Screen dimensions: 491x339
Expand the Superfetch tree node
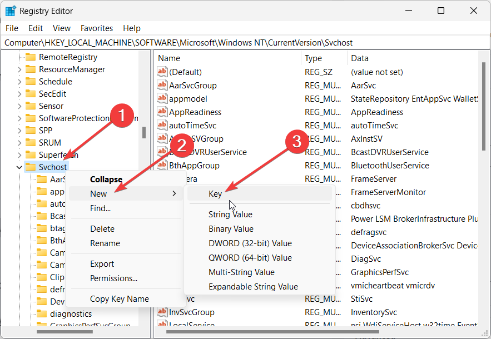tap(19, 155)
